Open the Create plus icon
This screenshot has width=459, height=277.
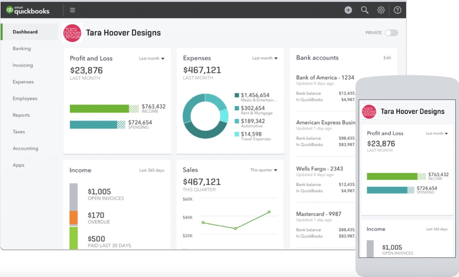point(348,10)
